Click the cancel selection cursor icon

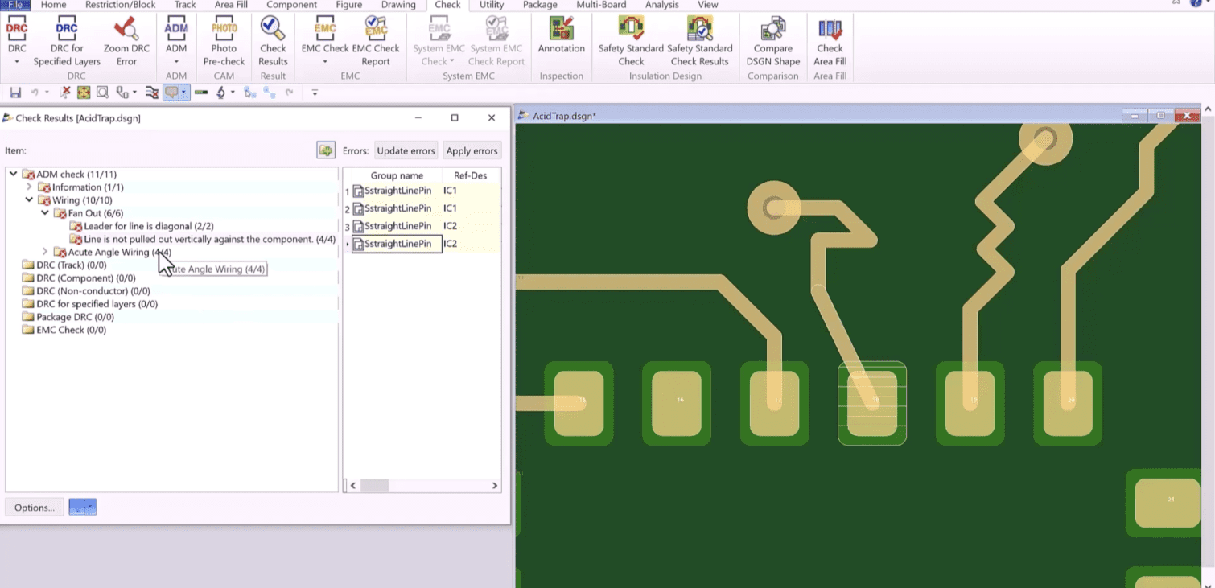(x=66, y=93)
